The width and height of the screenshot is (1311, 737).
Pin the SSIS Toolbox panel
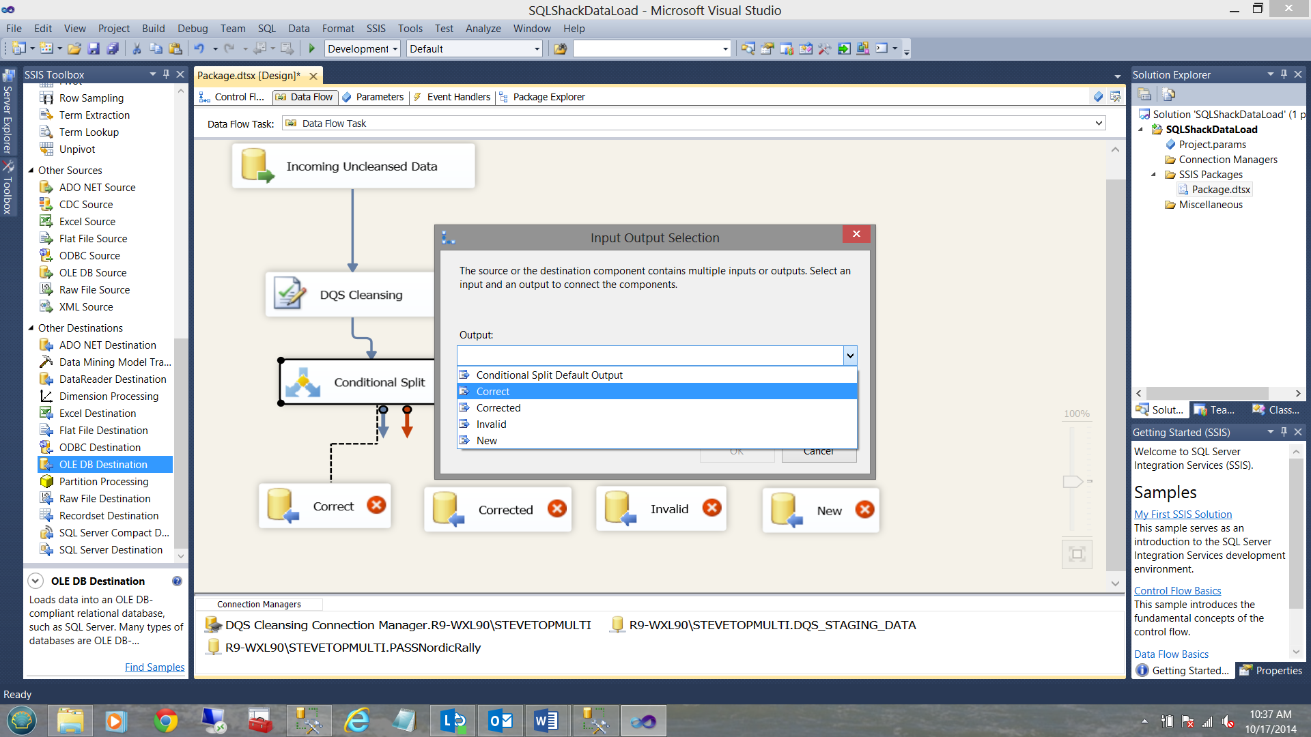pyautogui.click(x=166, y=74)
